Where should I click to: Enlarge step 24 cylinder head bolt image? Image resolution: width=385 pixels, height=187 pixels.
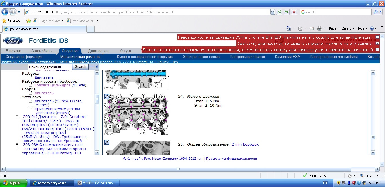tap(107, 97)
